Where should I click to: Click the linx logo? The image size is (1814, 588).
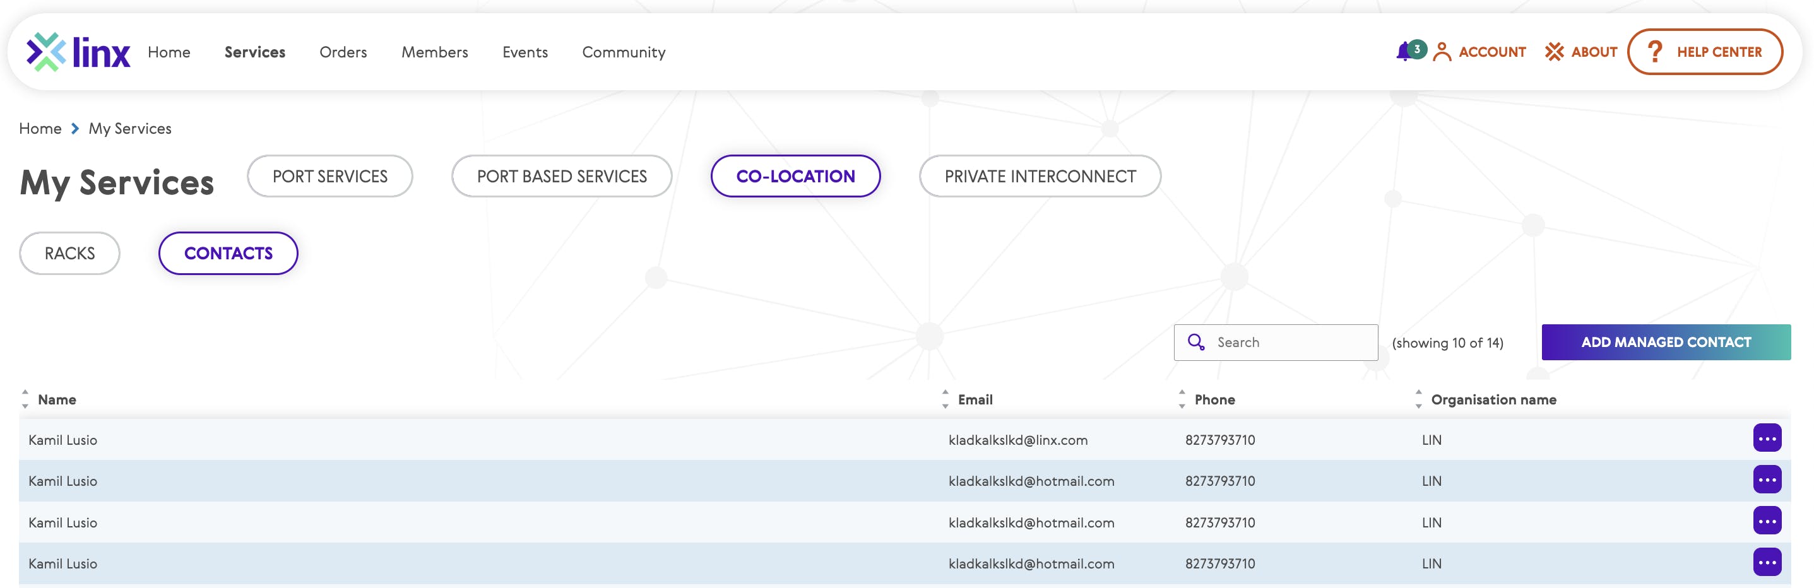78,52
